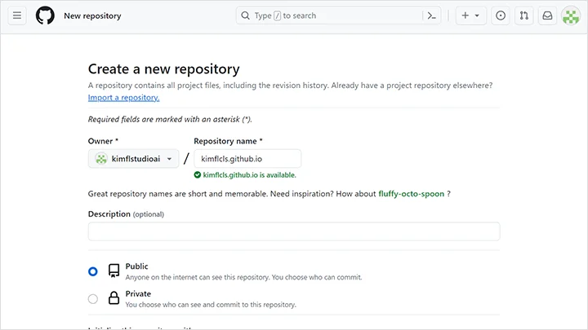The image size is (588, 330).
Task: Open the Issues icon in header
Action: (501, 15)
